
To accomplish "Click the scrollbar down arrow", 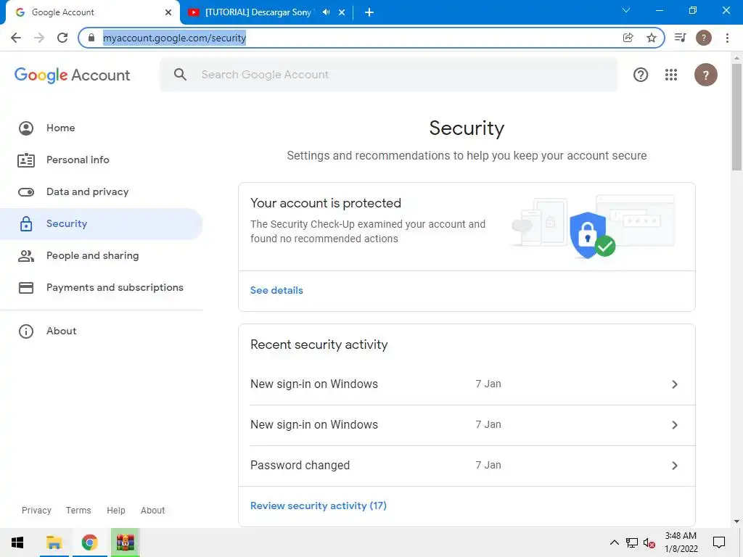I will click(736, 522).
